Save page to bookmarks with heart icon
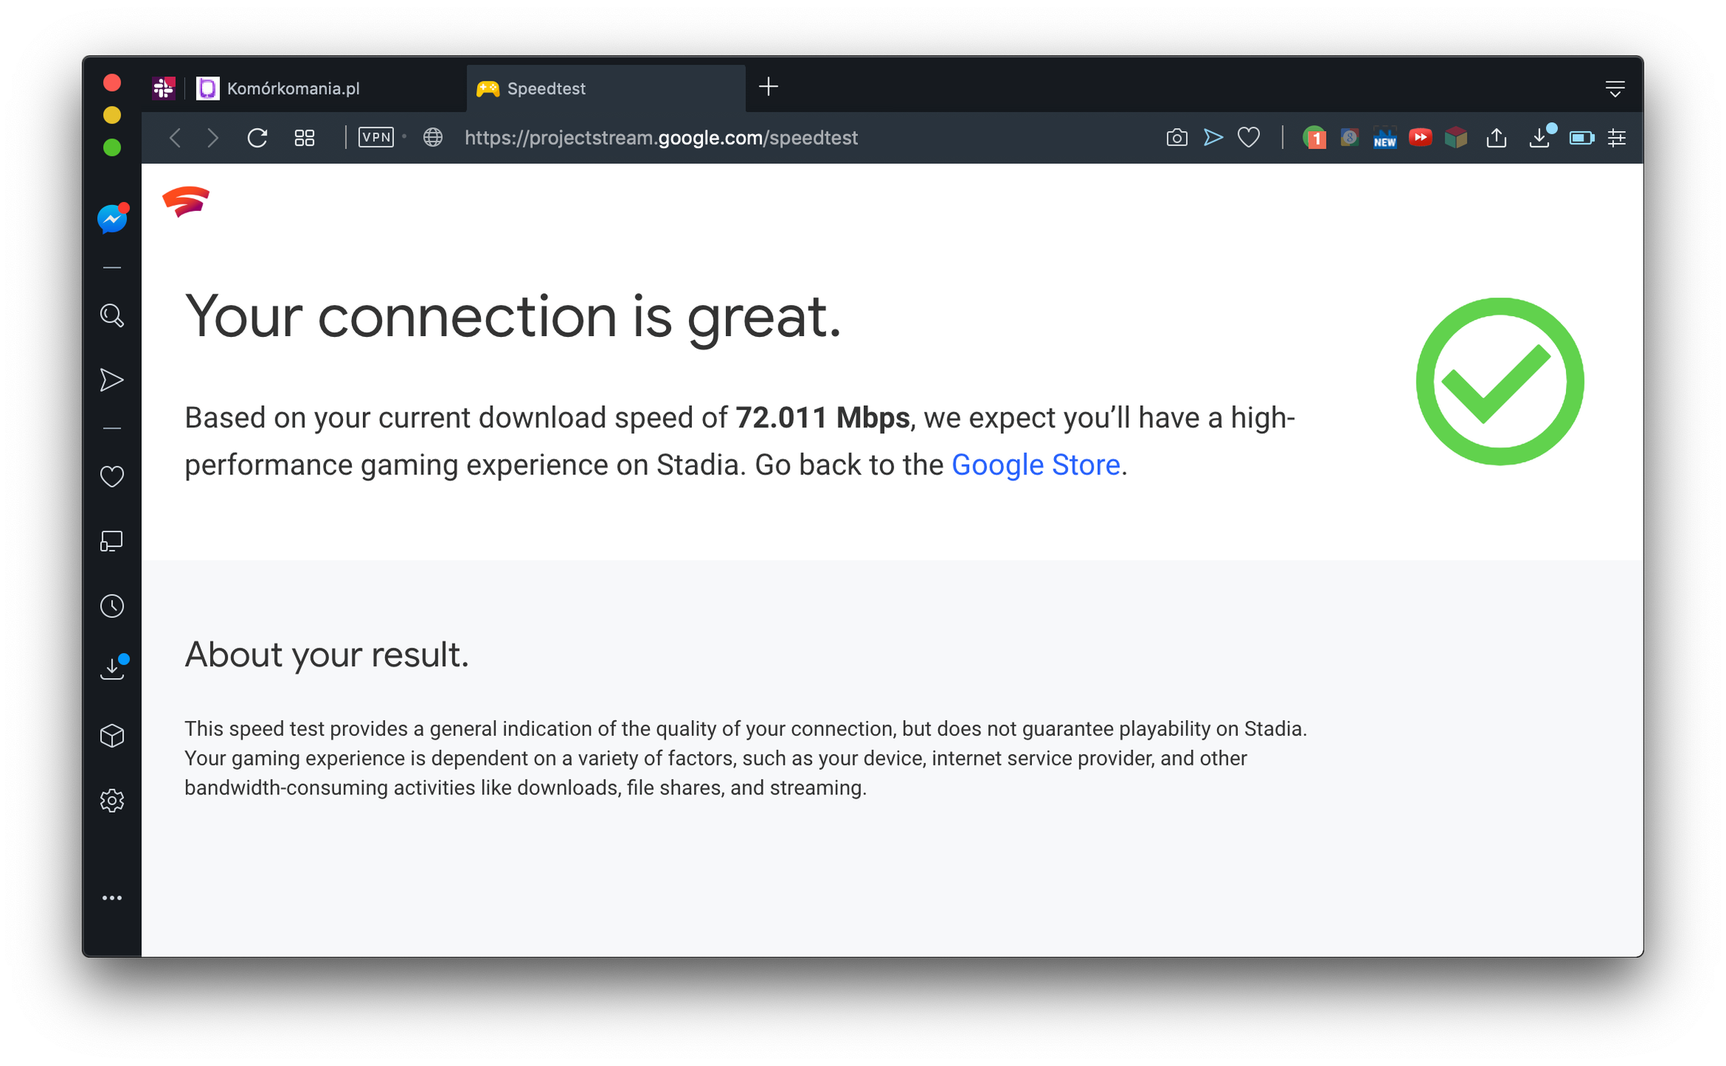 1249,138
